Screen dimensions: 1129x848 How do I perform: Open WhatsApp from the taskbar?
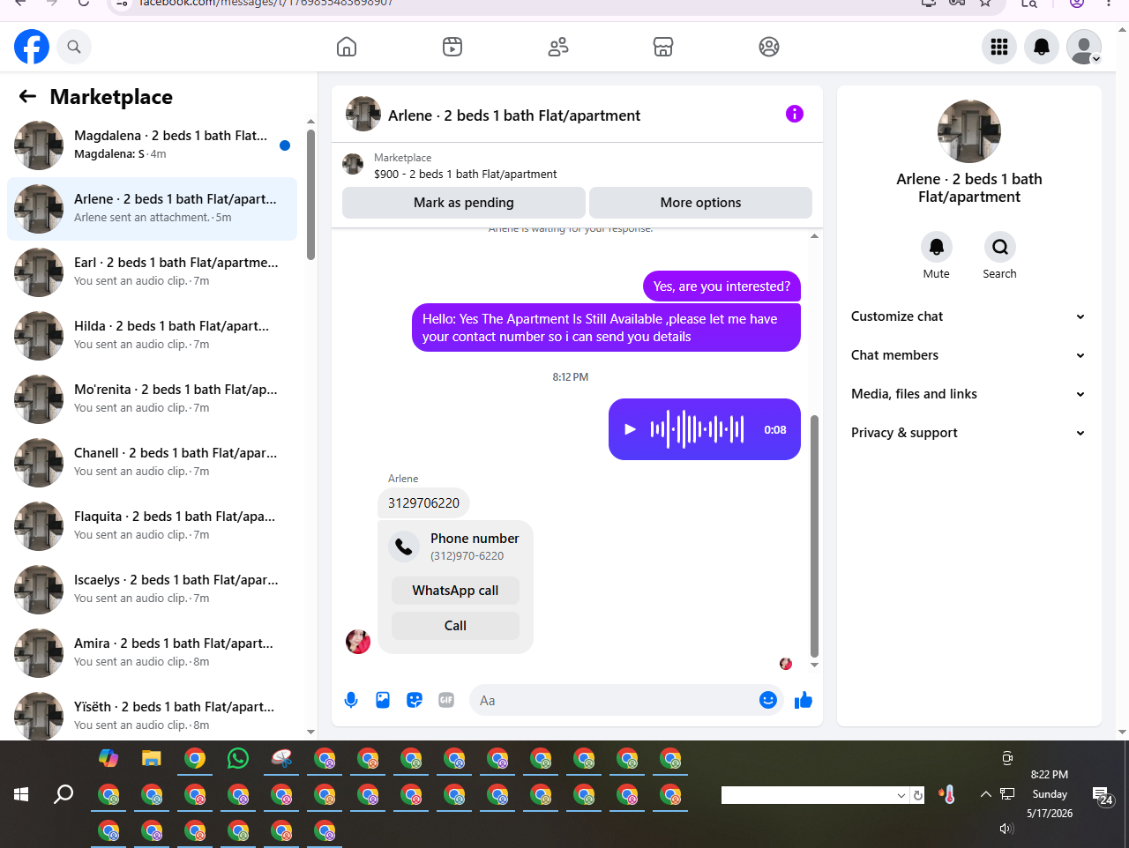(x=238, y=758)
